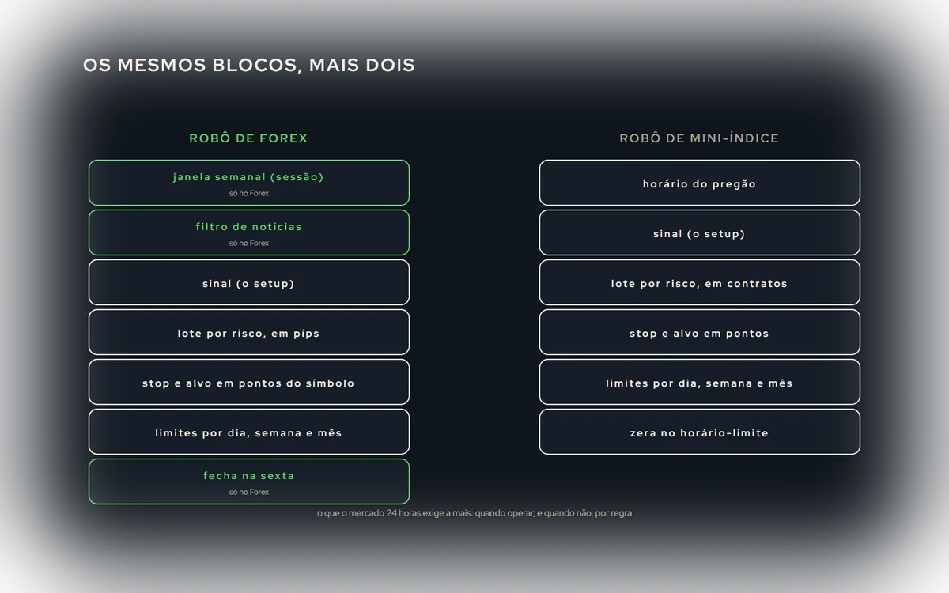Click the title 'OS MESMOS BLOCOS, MAIS DOIS'
Viewport: 949px width, 593px height.
[x=249, y=65]
